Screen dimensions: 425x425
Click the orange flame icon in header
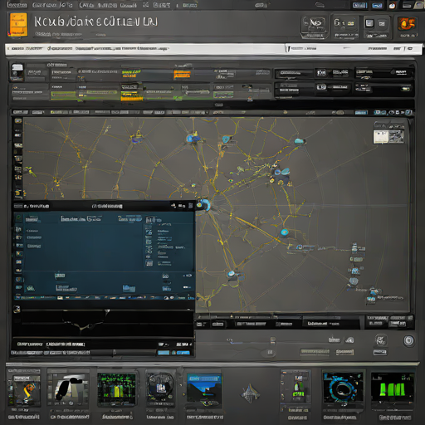pyautogui.click(x=407, y=24)
